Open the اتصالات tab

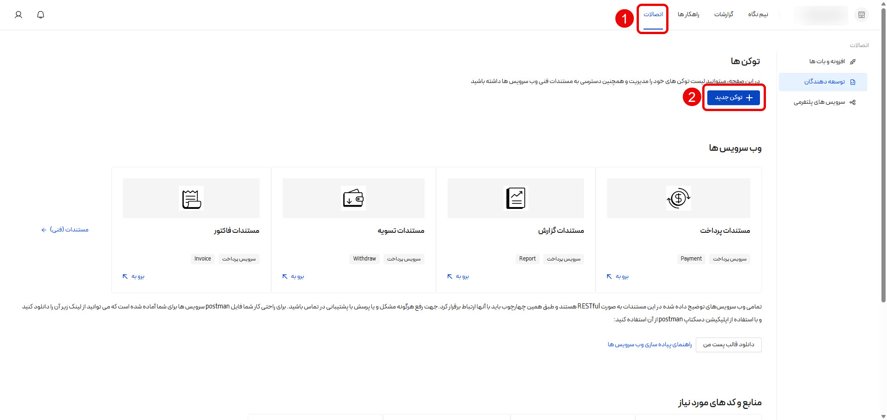pyautogui.click(x=653, y=14)
